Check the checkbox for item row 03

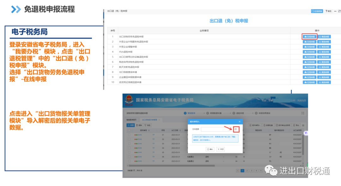coord(129,144)
